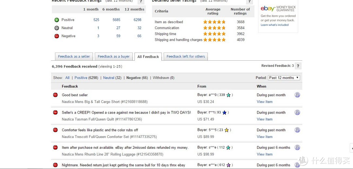Click 12 months Negative count 66
This screenshot has height=169, width=353.
[139, 36]
